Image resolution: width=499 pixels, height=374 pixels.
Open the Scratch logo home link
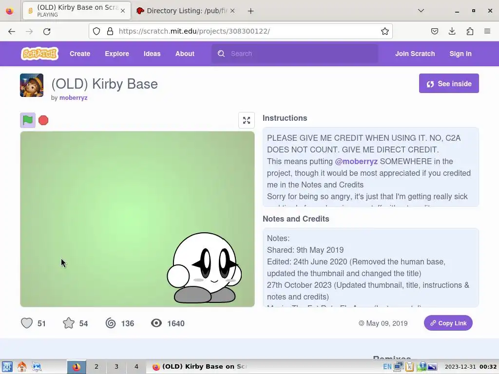(x=40, y=54)
